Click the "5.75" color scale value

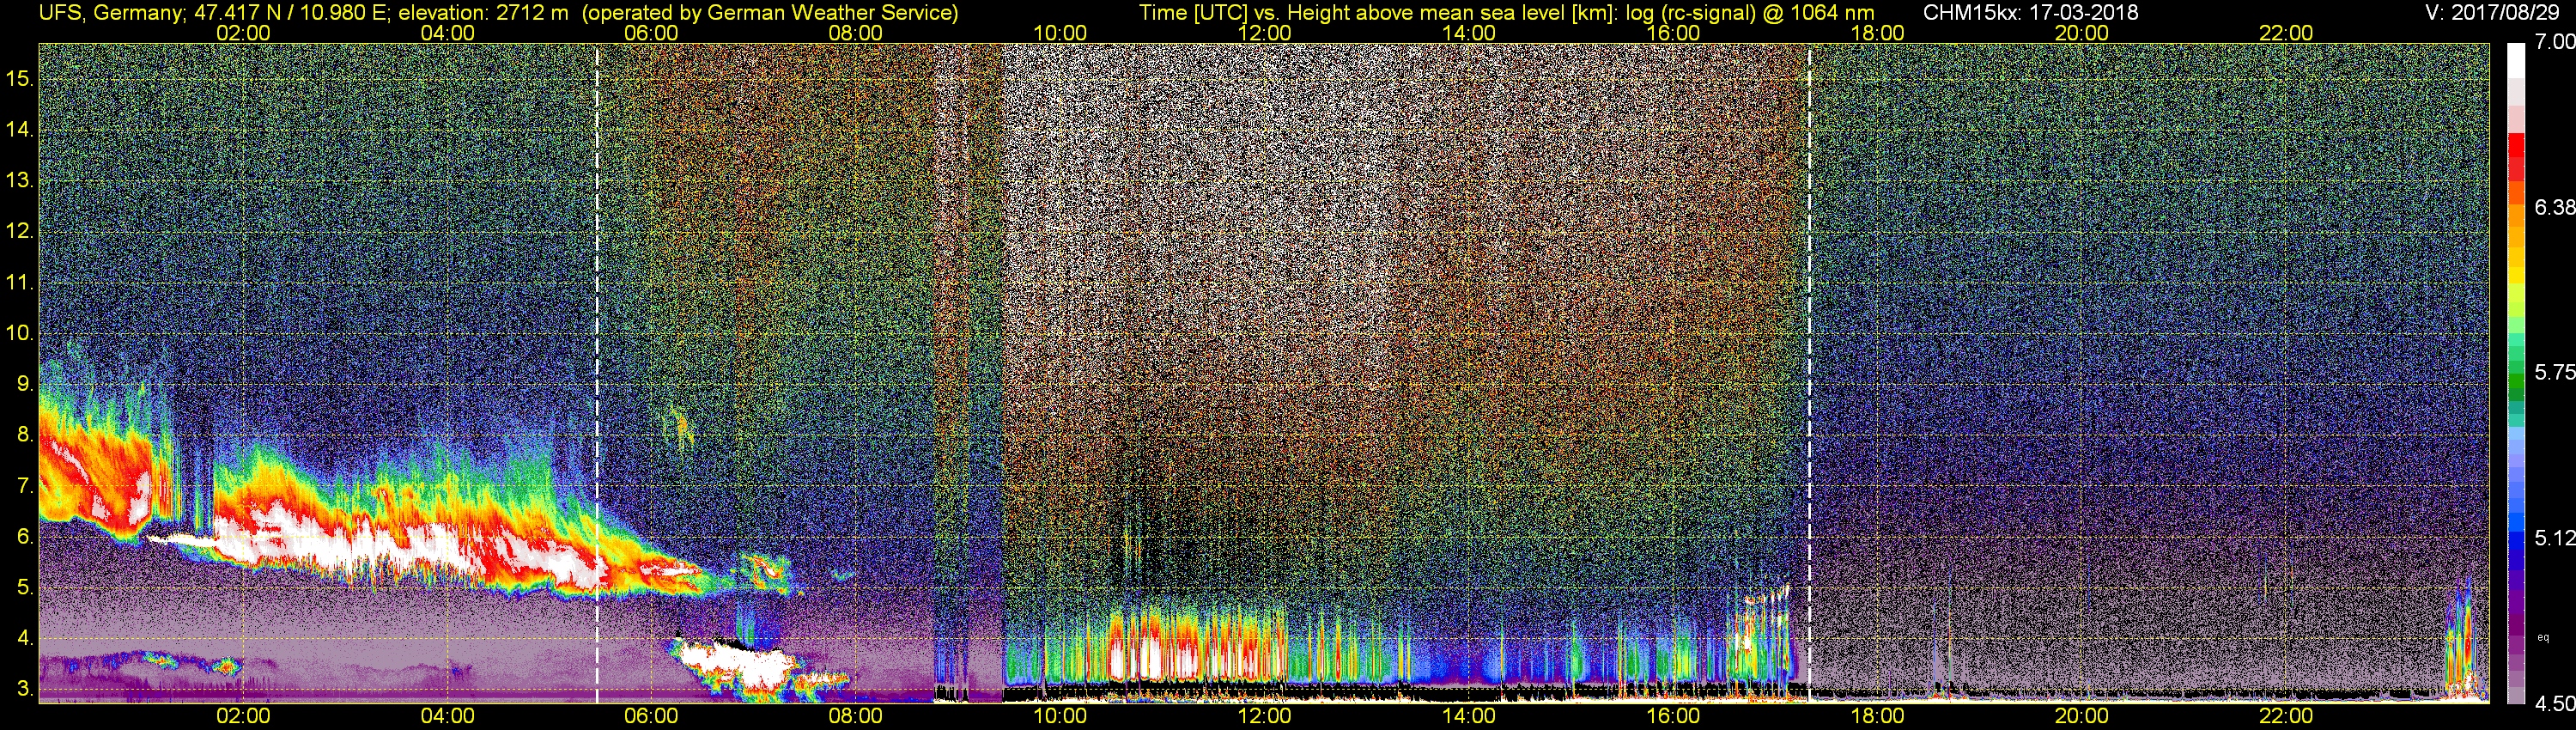click(2554, 372)
